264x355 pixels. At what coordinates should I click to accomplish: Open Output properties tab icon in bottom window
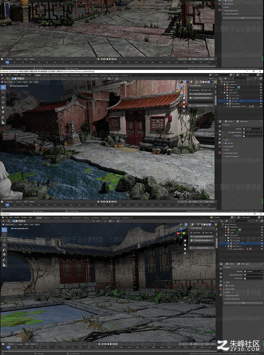[221, 277]
